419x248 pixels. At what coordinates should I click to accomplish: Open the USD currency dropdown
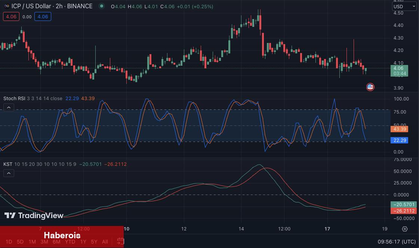[404, 6]
